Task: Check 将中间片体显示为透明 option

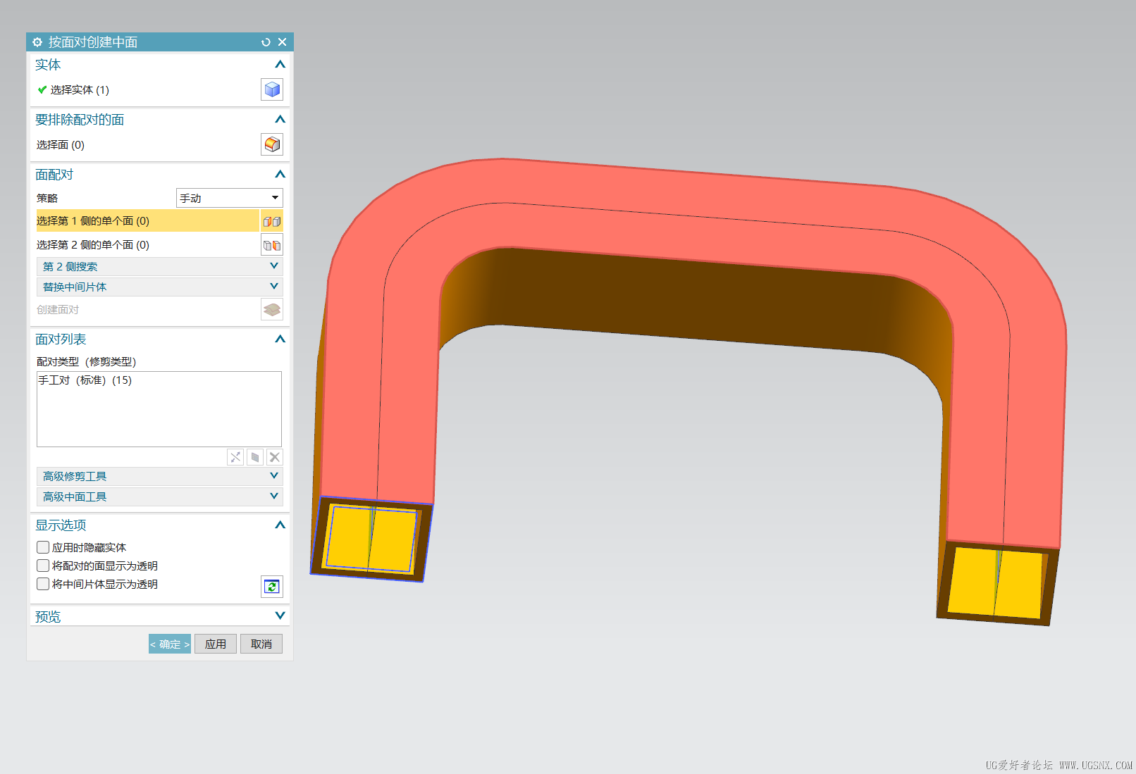Action: point(43,584)
